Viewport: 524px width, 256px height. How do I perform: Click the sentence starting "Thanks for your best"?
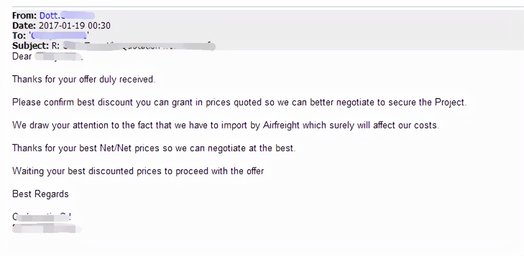click(x=154, y=148)
